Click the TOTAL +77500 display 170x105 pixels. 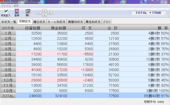point(148,13)
